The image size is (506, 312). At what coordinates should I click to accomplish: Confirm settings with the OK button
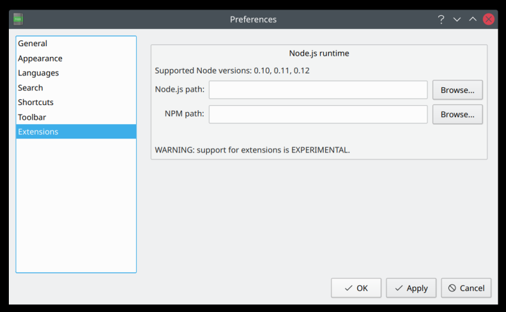tap(356, 288)
